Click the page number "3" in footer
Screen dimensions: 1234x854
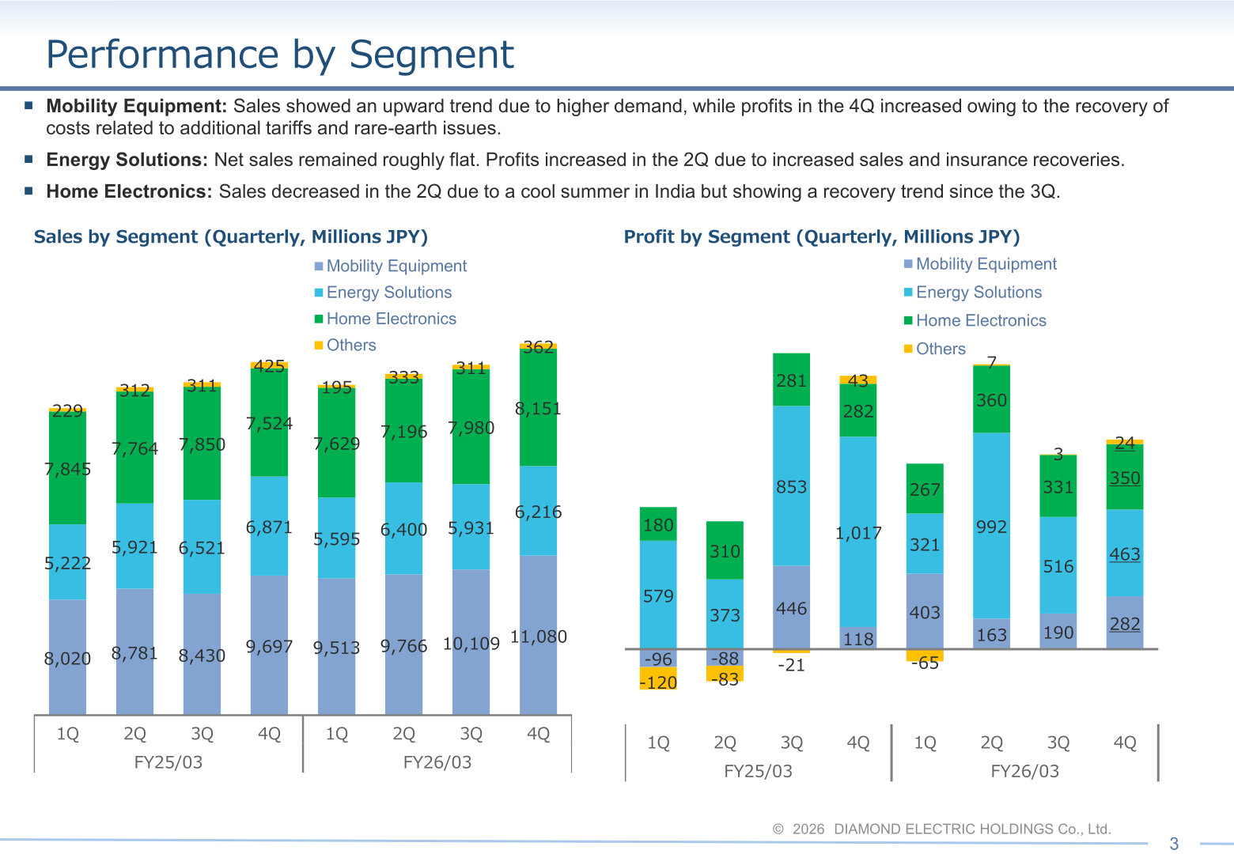point(1174,844)
